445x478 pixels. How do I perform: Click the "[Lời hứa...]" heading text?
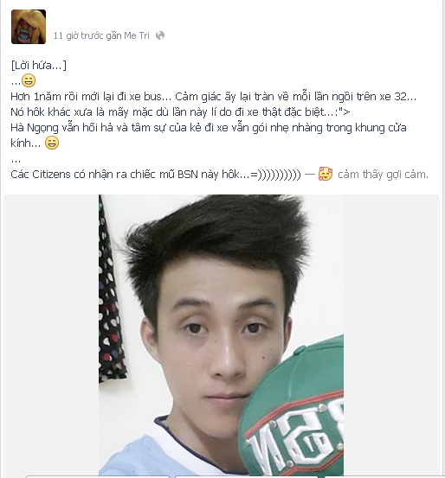pos(38,65)
